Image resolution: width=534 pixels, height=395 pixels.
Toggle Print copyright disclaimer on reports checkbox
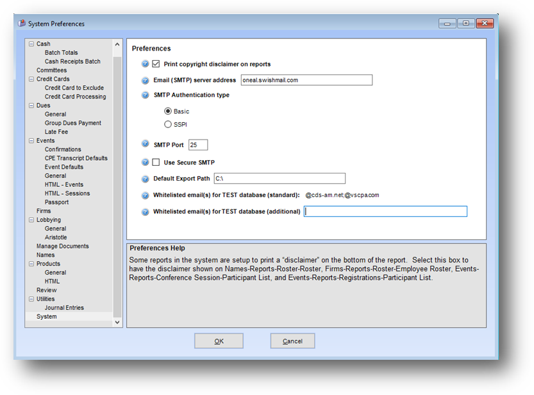(x=156, y=64)
